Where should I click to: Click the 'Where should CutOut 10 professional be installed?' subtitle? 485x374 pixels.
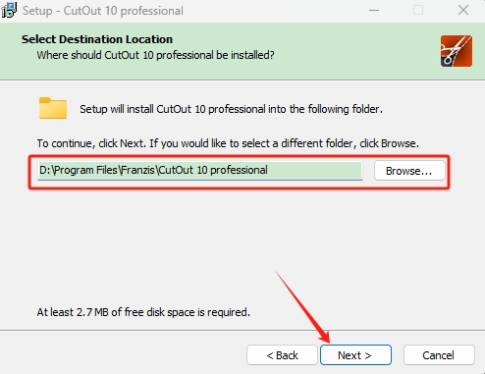click(155, 55)
